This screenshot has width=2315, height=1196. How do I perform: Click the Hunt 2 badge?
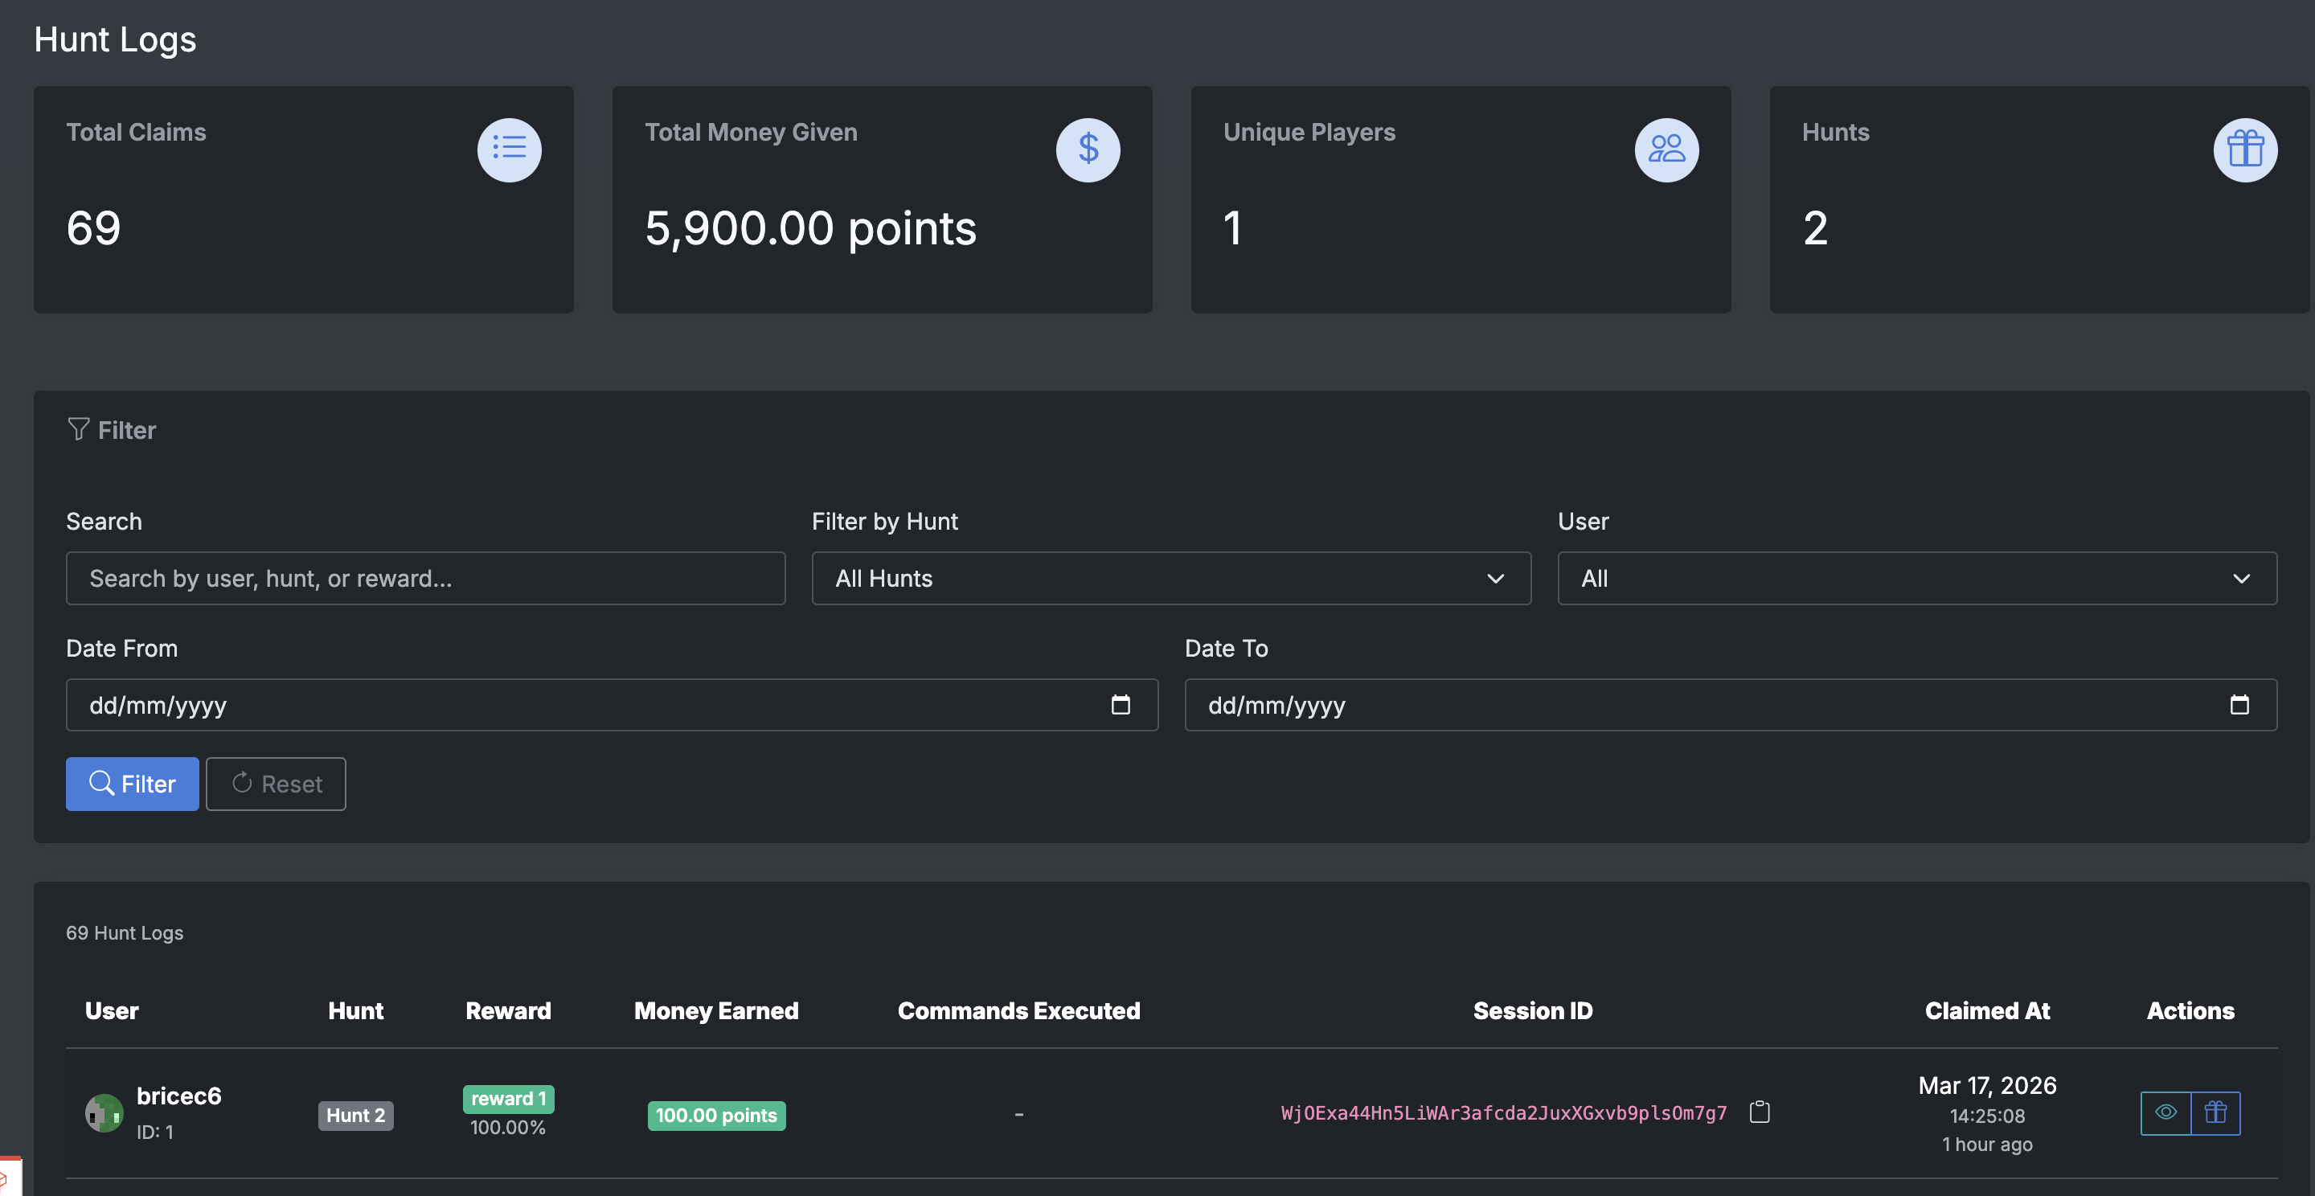coord(355,1115)
